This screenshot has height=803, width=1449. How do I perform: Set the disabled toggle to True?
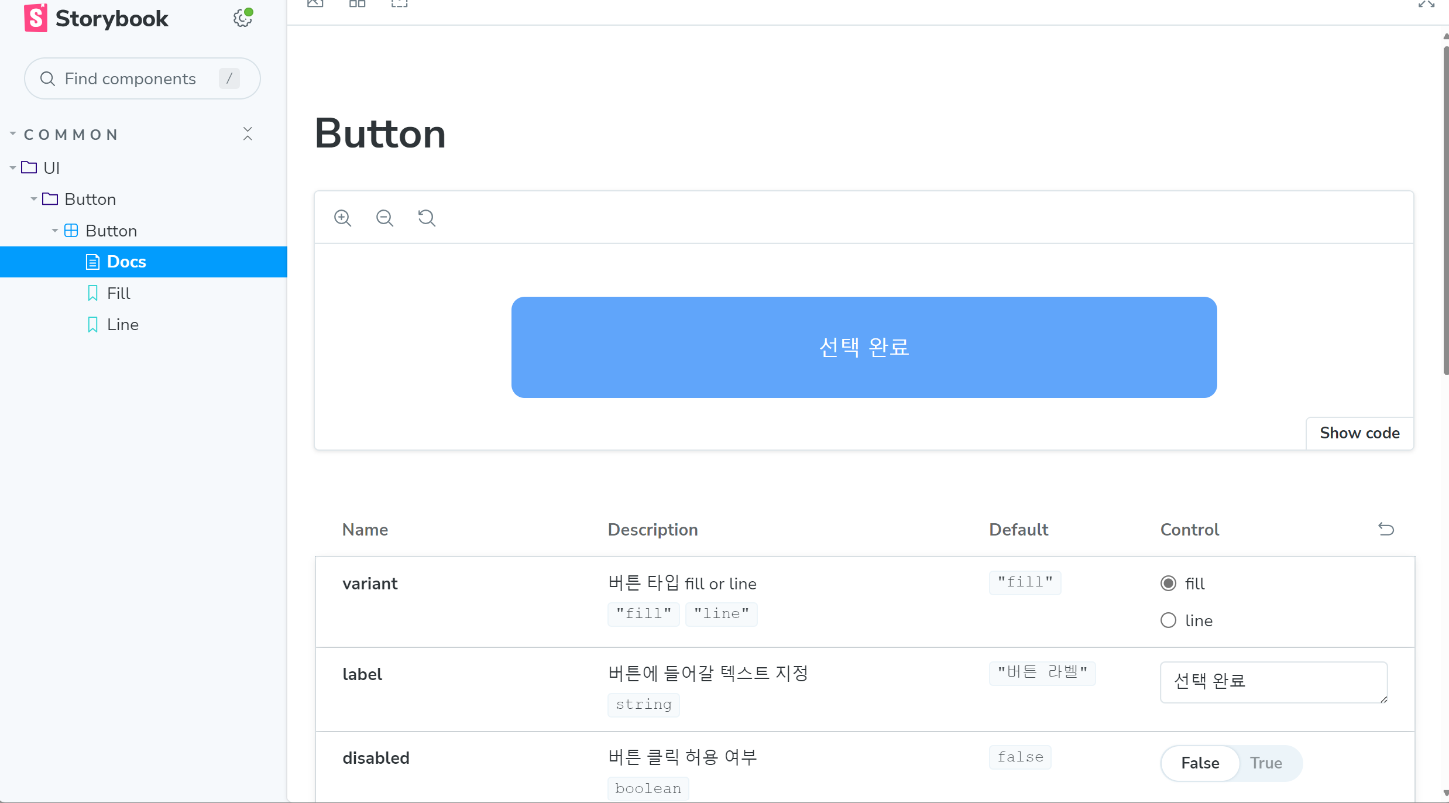tap(1265, 763)
